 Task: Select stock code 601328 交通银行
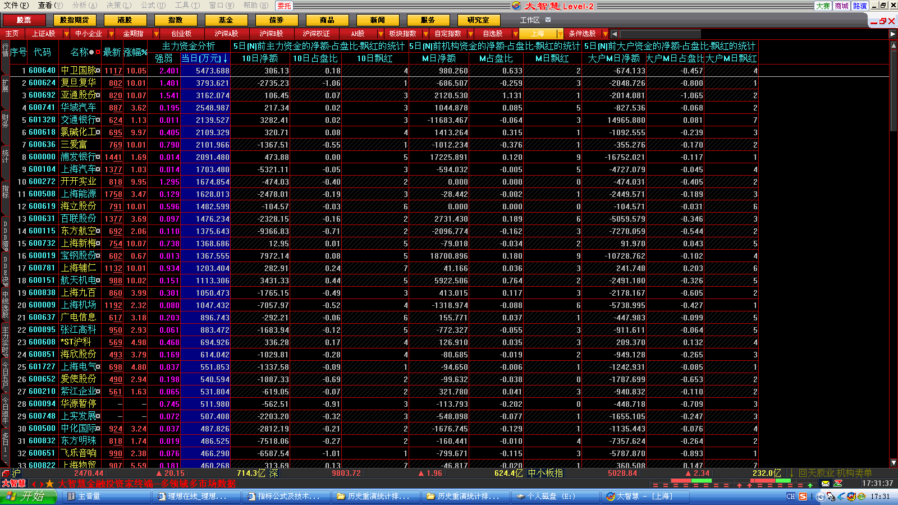point(42,120)
